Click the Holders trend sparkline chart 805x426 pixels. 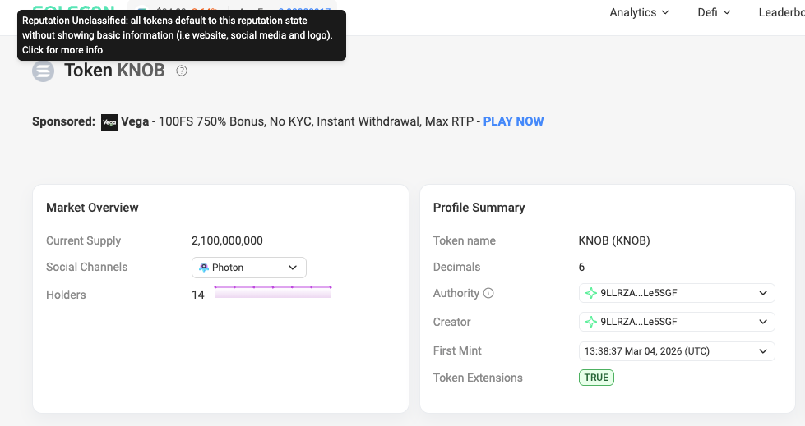(x=272, y=292)
